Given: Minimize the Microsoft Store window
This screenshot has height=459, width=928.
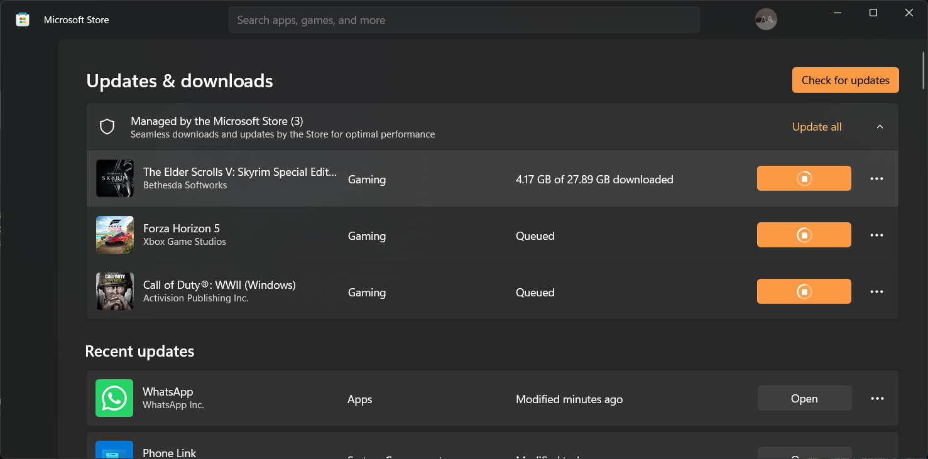Looking at the screenshot, I should [x=838, y=13].
